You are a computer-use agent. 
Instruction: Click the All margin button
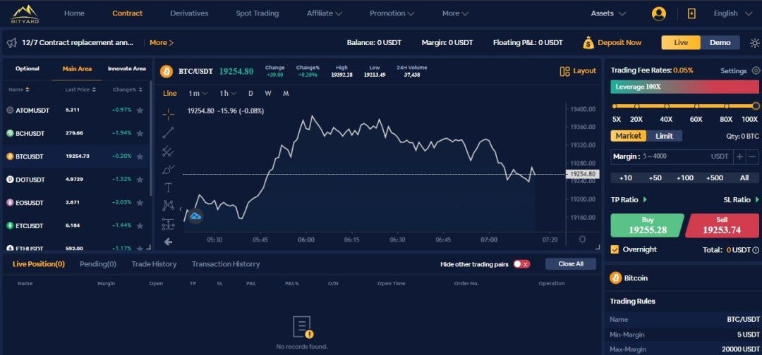tap(744, 178)
